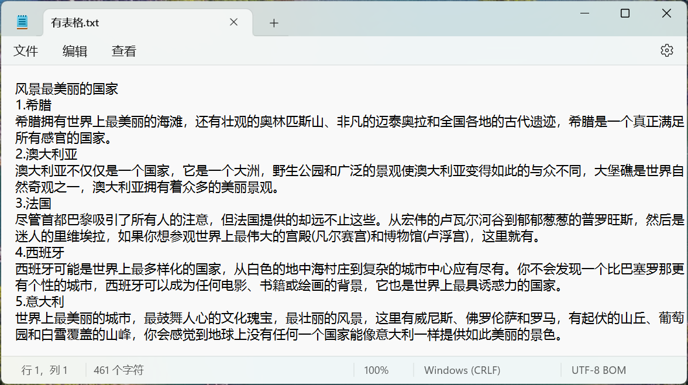Place cursor in line starting 希腊拥有世界上

[350, 122]
